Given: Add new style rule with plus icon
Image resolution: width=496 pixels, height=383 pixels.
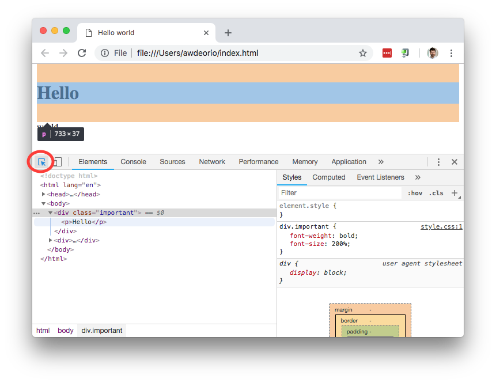Looking at the screenshot, I should 455,193.
